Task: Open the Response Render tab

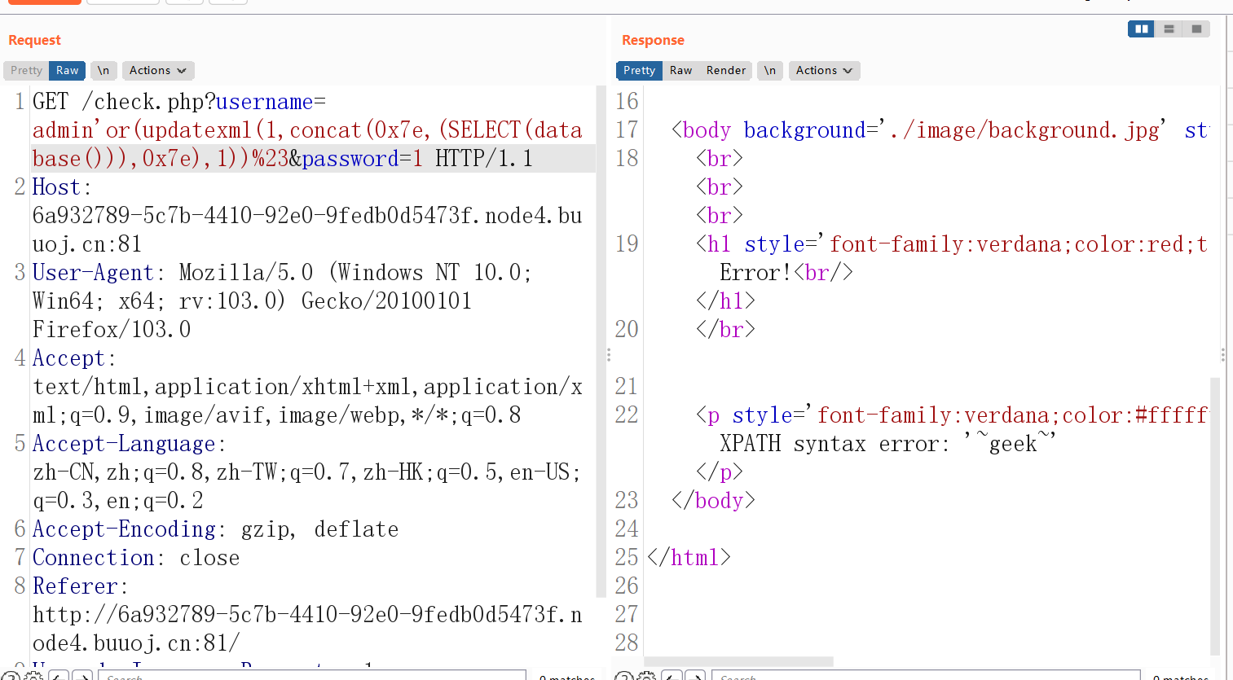Action: (x=726, y=71)
